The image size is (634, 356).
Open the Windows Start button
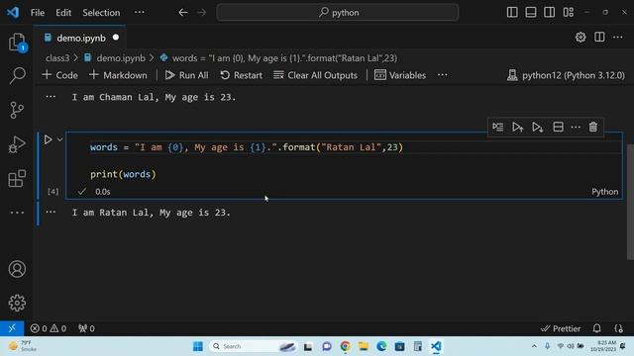198,346
